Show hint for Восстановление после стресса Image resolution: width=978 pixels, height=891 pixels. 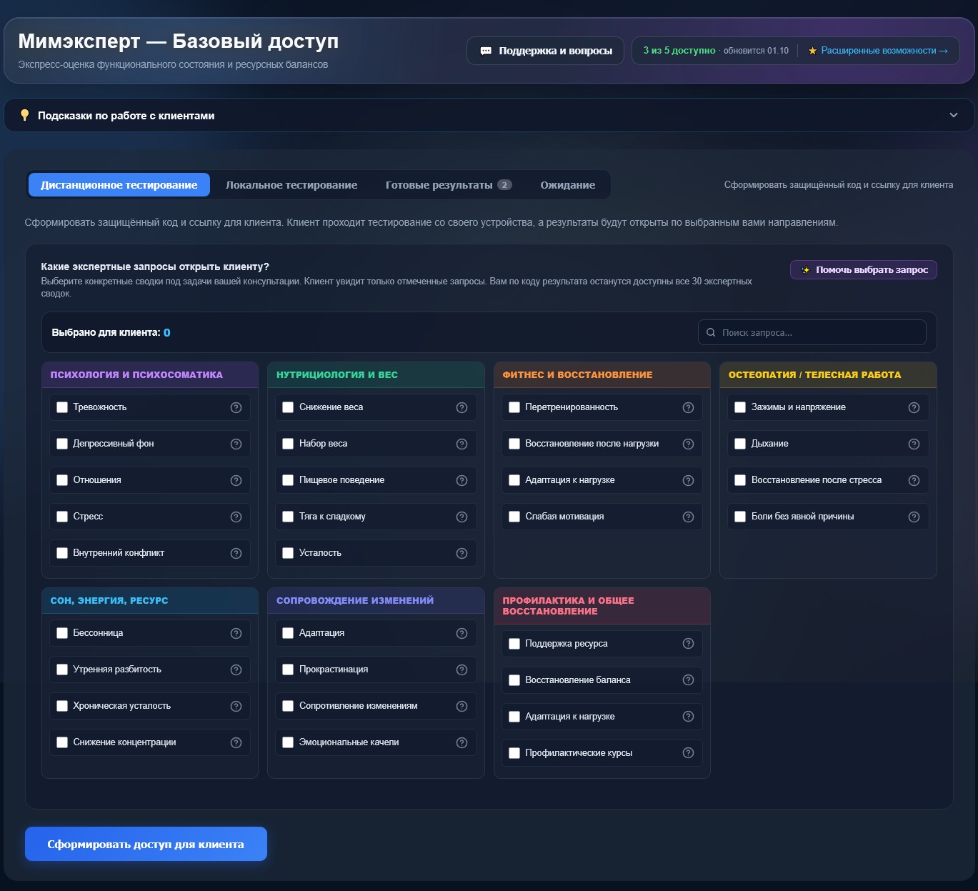pos(914,480)
